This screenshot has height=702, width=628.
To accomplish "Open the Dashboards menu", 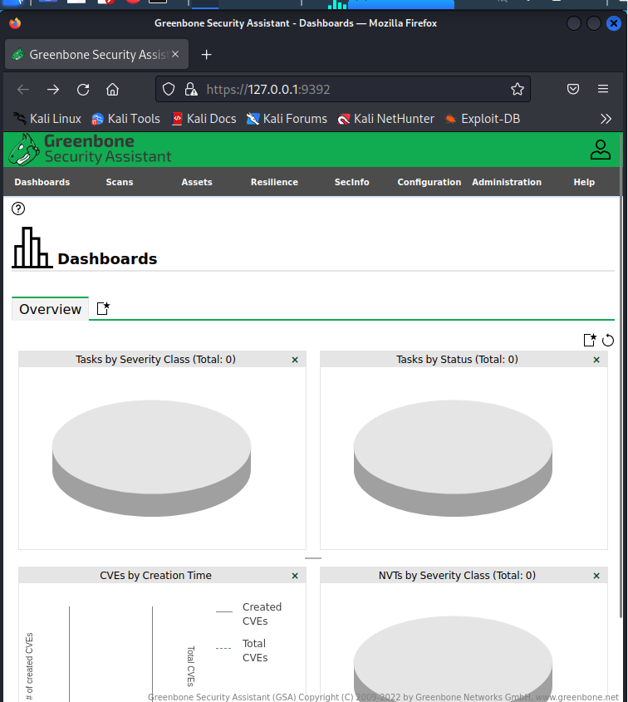I will (x=42, y=182).
